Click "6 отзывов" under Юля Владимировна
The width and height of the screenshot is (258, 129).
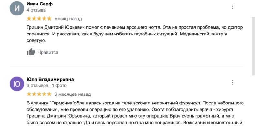click(x=38, y=85)
